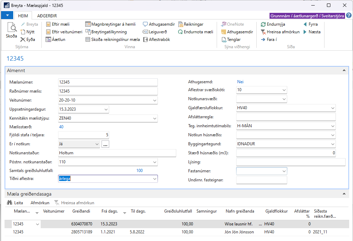Expand the Tíðni aflestra dropdown
This screenshot has width=353, height=241.
[x=155, y=179]
